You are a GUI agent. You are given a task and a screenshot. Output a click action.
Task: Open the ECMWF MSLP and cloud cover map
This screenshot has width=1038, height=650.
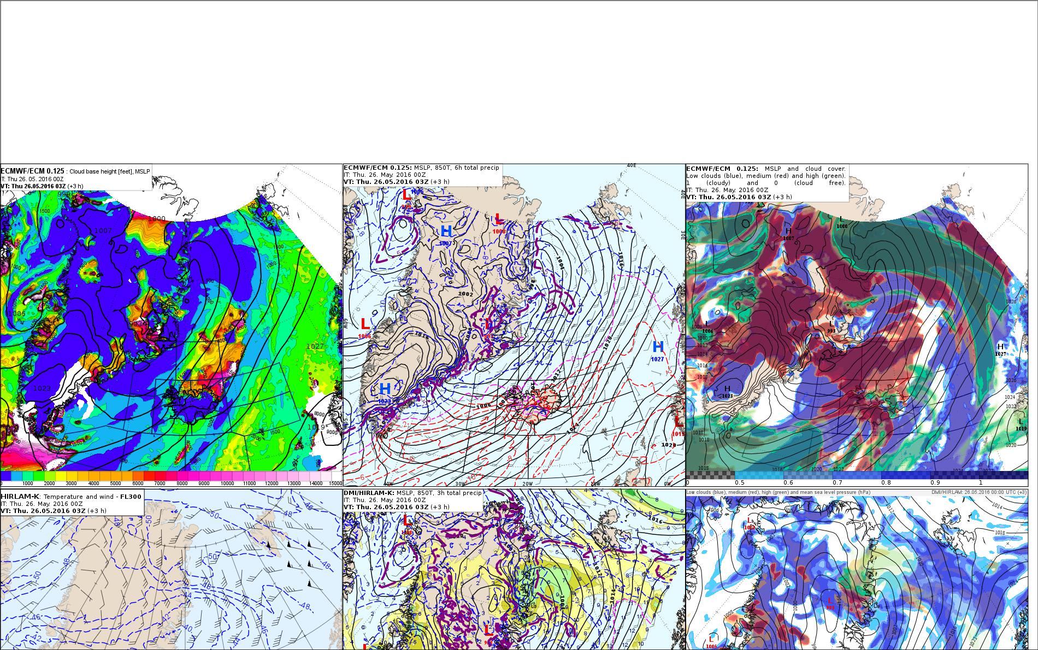click(857, 325)
